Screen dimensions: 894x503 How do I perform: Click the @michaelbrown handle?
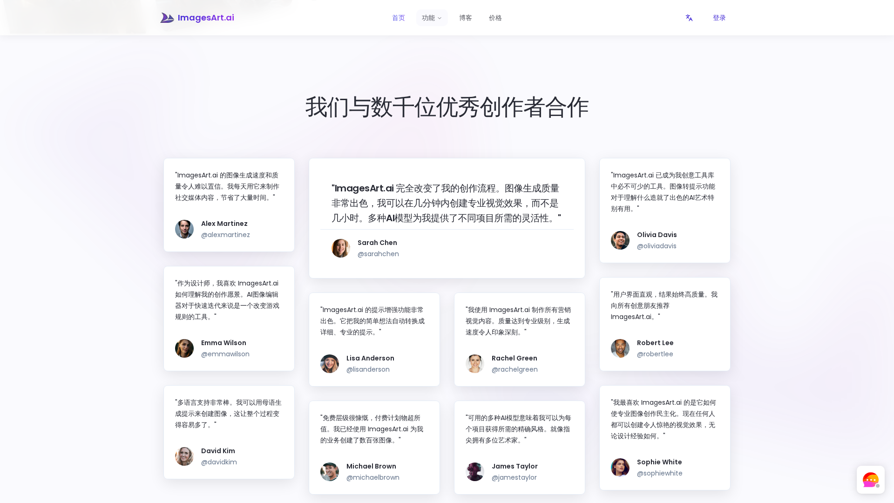pyautogui.click(x=372, y=477)
